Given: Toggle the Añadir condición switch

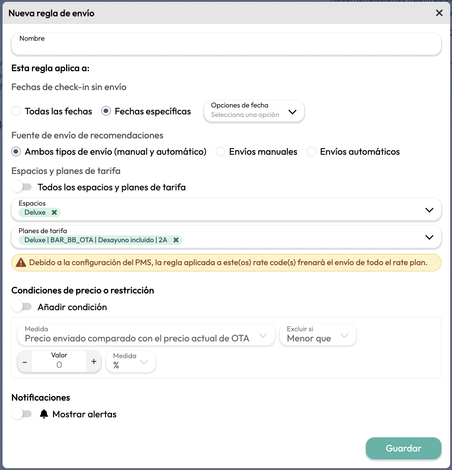Looking at the screenshot, I should tap(22, 307).
